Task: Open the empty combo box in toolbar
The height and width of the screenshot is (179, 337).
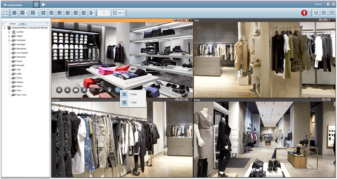Action: (x=104, y=13)
